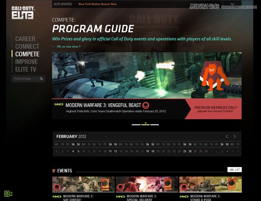Click prize icon on Say Cheese thumbnail
261x201 pixels.
[105, 184]
